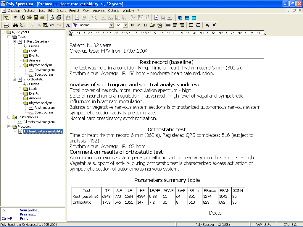Expand Leads under Rest (baseline)

pyautogui.click(x=20, y=51)
